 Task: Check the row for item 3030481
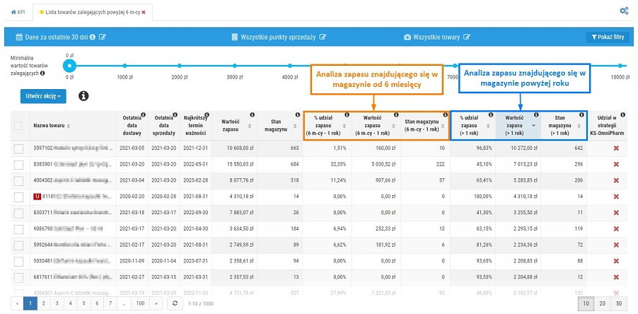coord(18,262)
